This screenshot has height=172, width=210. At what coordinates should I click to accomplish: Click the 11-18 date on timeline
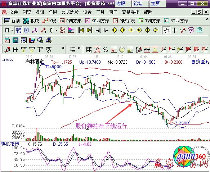click(95, 57)
